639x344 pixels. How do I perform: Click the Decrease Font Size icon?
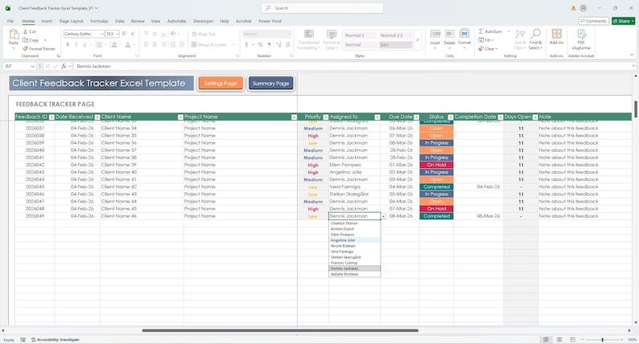coord(133,34)
